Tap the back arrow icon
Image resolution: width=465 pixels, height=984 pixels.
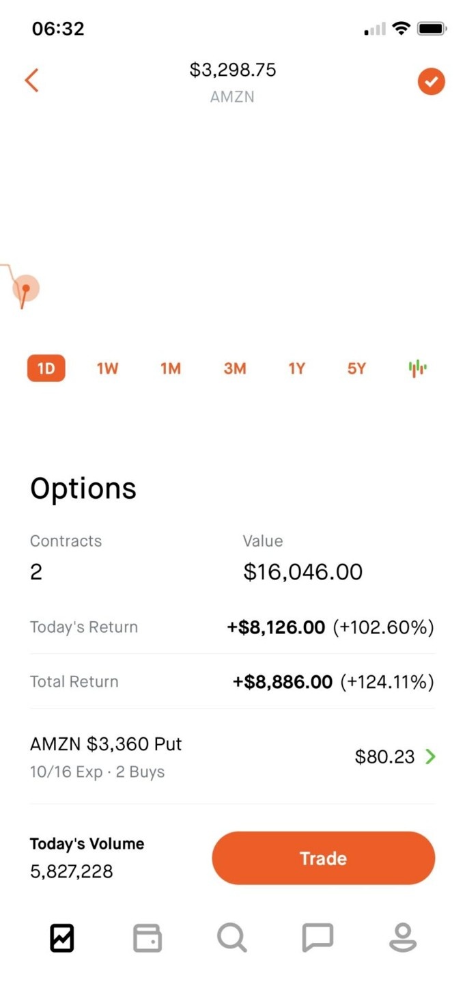click(31, 81)
